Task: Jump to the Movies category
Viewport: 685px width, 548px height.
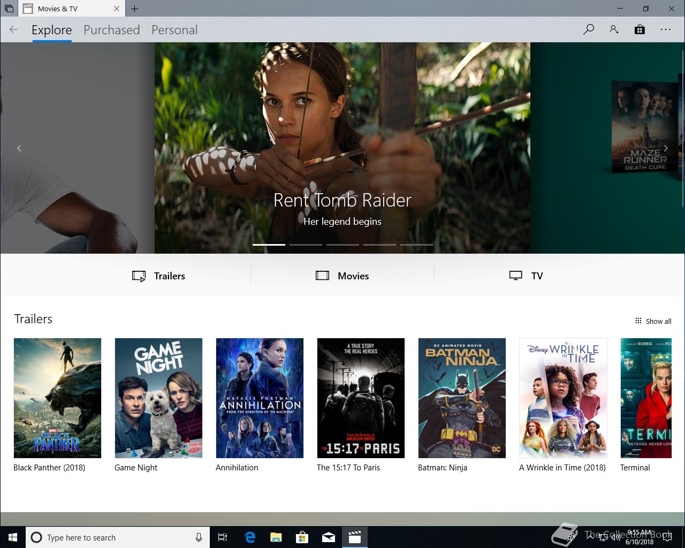Action: (x=342, y=276)
